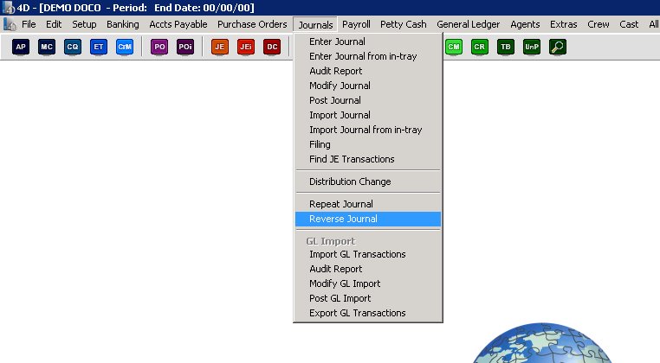This screenshot has height=363, width=660.
Task: Open the Purchase Orders menu
Action: click(x=252, y=24)
